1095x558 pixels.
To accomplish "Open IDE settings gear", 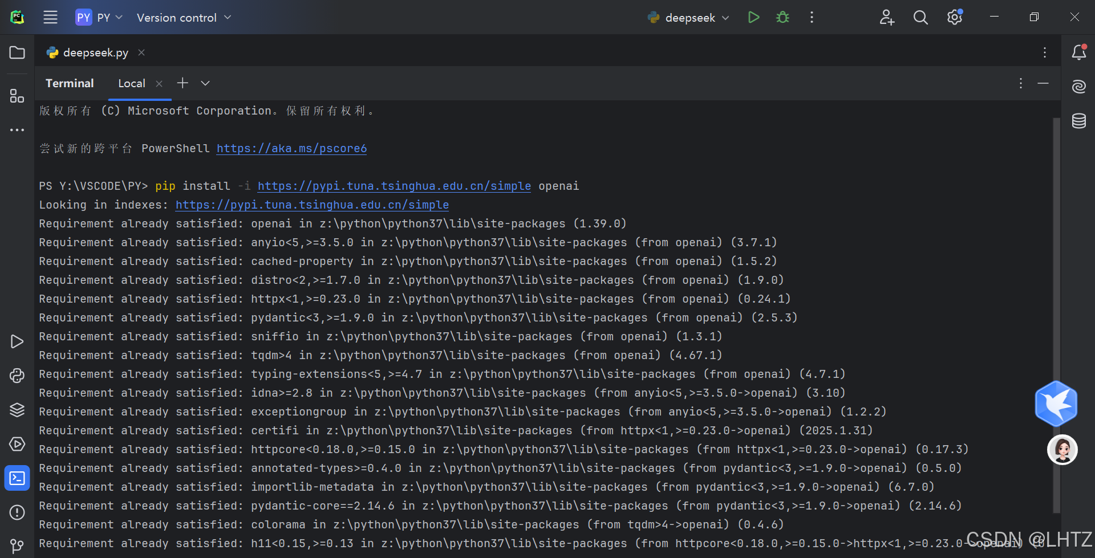I will point(954,17).
